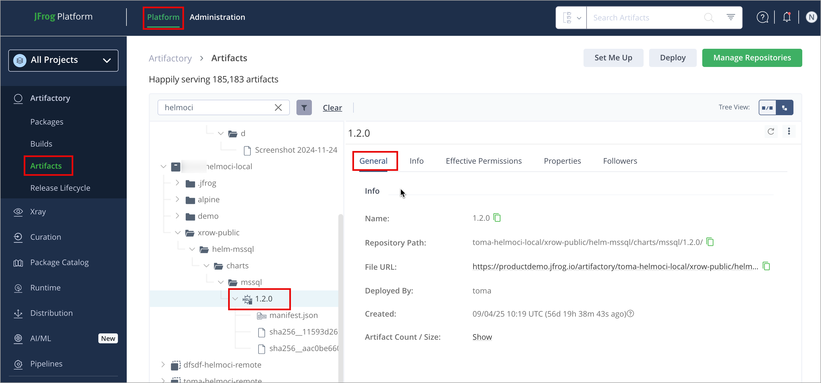
Task: Open the All Projects dropdown
Action: pyautogui.click(x=63, y=60)
